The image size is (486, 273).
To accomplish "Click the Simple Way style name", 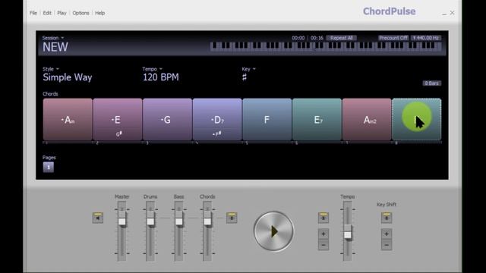I will pos(68,77).
